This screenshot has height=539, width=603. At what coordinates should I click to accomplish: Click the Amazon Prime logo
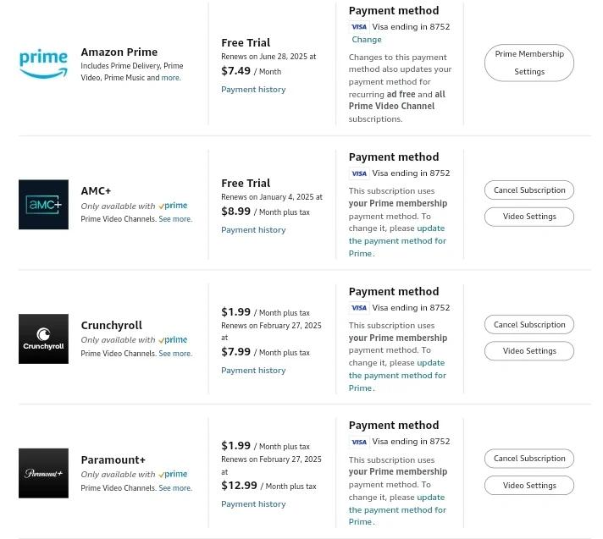click(43, 63)
